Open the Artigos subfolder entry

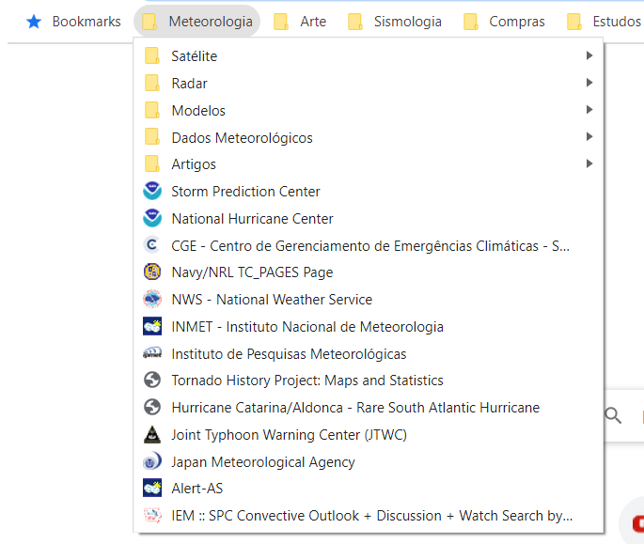point(370,164)
